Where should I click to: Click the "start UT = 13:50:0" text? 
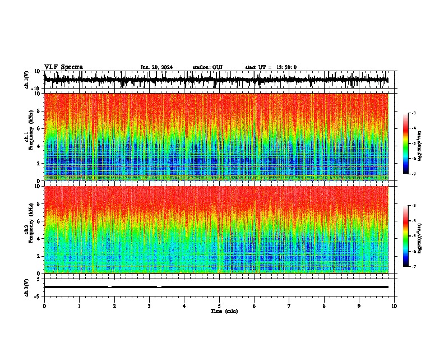pyautogui.click(x=271, y=67)
